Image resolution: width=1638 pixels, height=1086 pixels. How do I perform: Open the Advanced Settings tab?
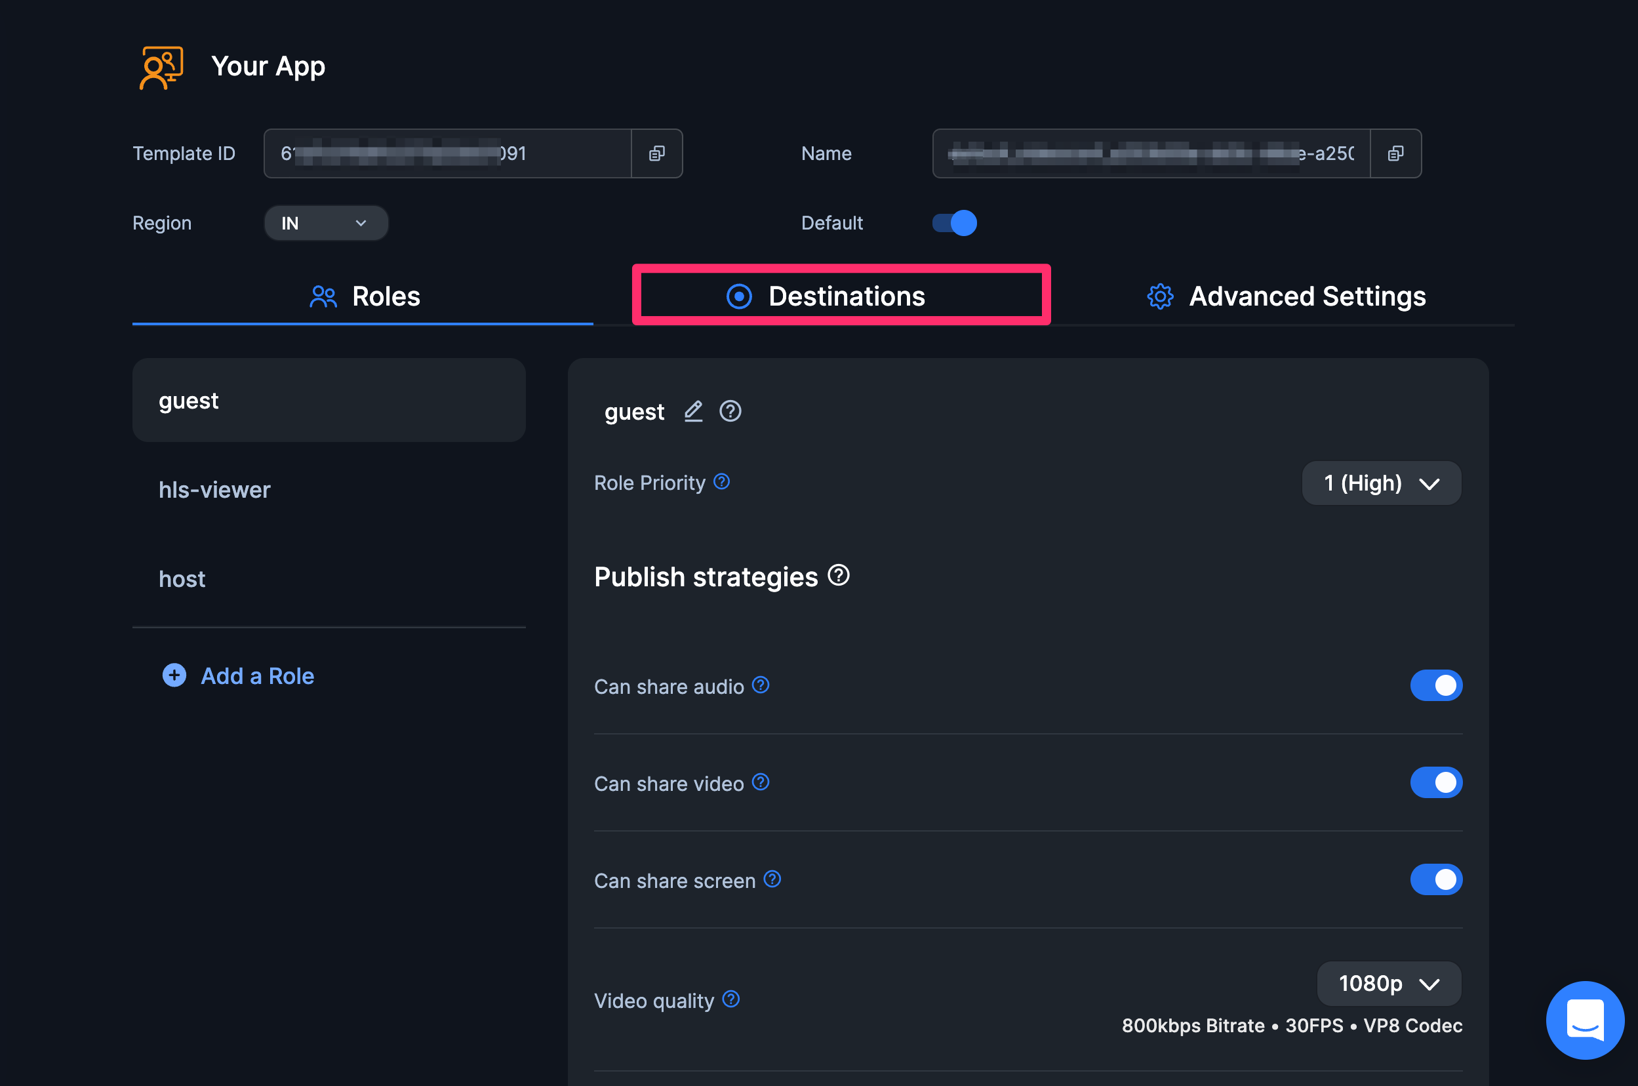1286,296
